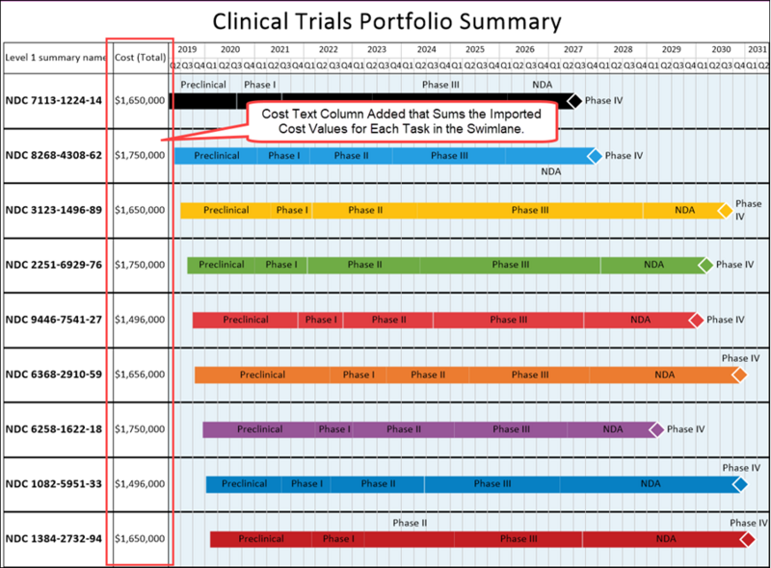Click the yellow diamond milestone in NDC 3123-1496-89 row
This screenshot has width=771, height=568.
726,211
